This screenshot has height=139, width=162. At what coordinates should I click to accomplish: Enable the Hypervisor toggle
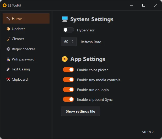68,30
